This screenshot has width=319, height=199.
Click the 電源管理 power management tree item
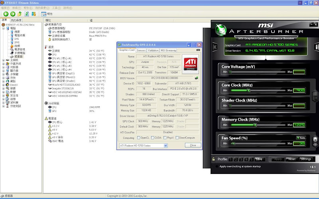pyautogui.click(x=20, y=49)
